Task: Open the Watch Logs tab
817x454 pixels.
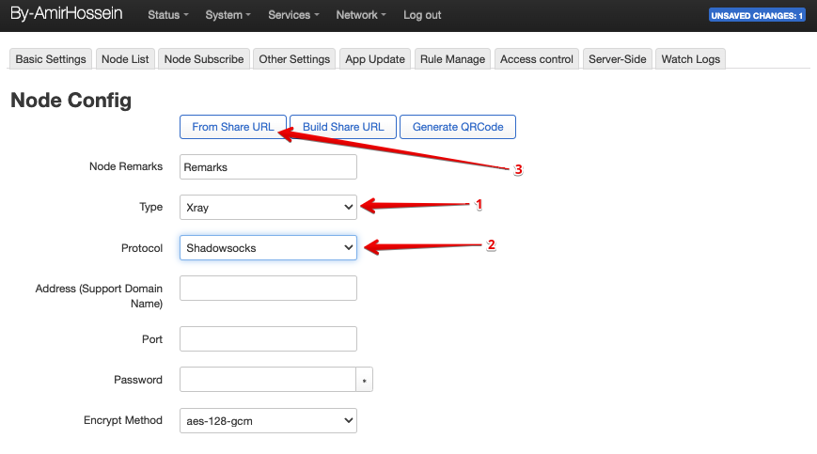Action: coord(690,58)
